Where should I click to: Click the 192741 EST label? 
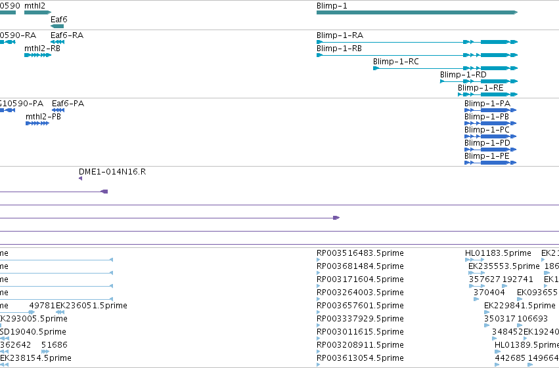click(518, 279)
